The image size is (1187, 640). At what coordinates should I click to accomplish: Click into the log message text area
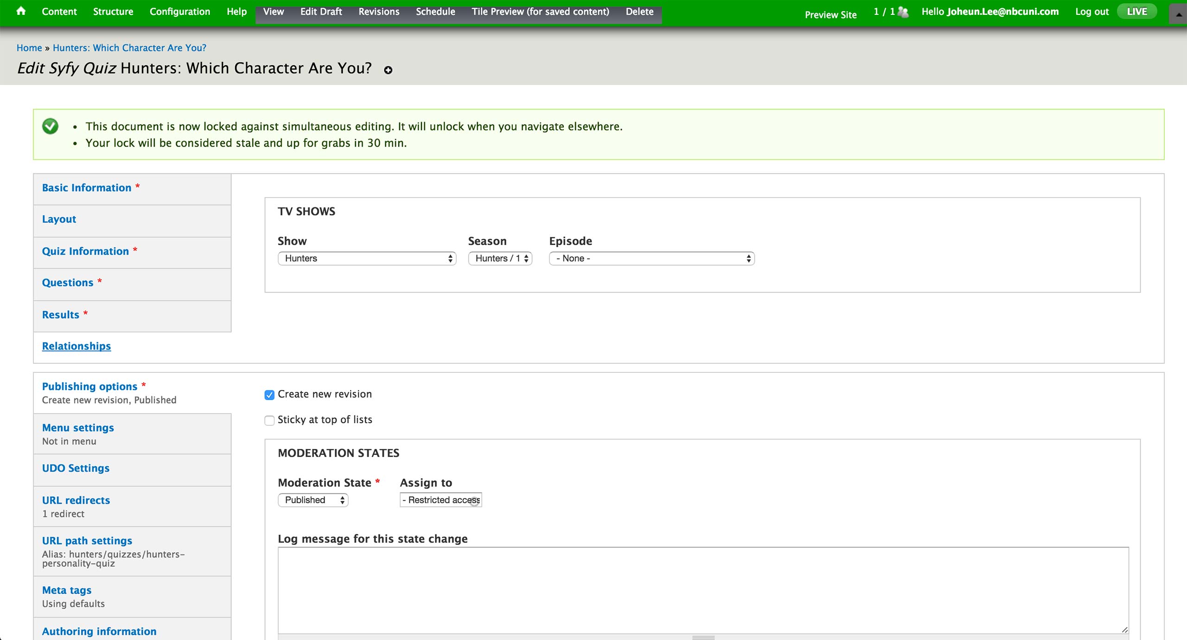coord(702,589)
